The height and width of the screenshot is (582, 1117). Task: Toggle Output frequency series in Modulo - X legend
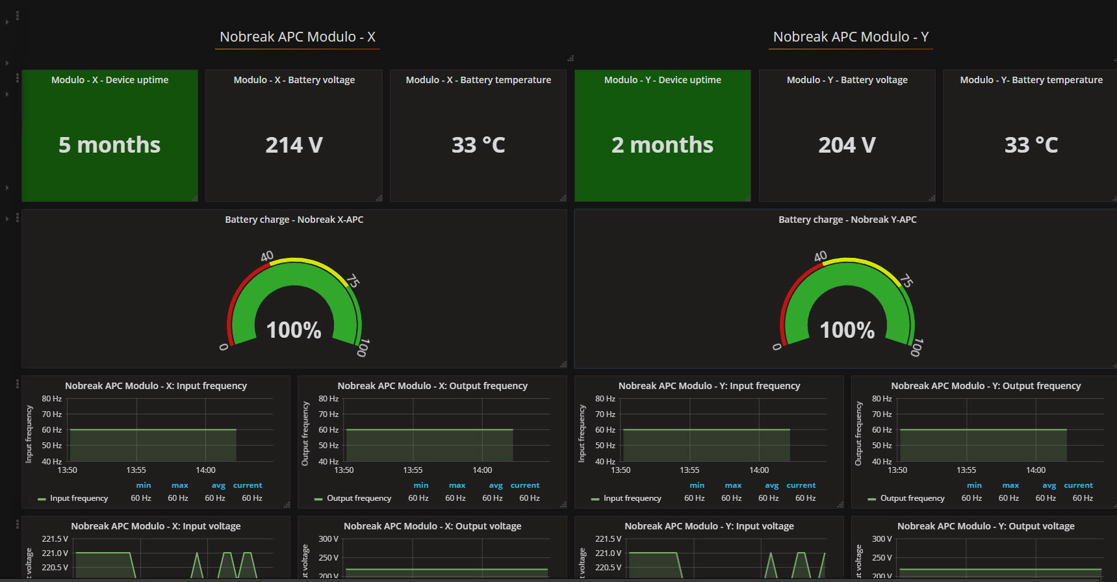point(359,498)
